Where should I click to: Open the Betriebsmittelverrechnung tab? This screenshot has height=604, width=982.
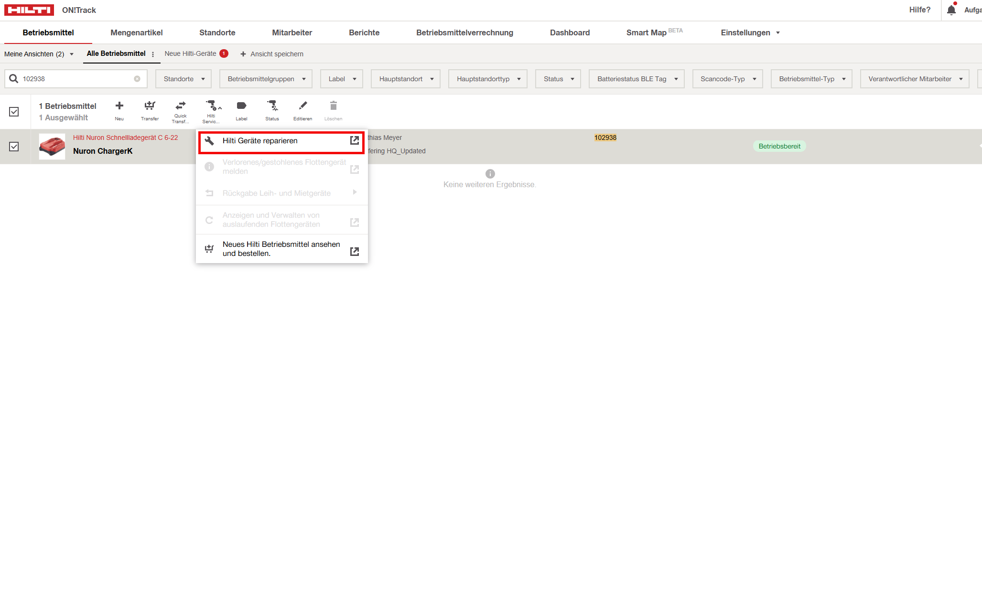point(464,32)
